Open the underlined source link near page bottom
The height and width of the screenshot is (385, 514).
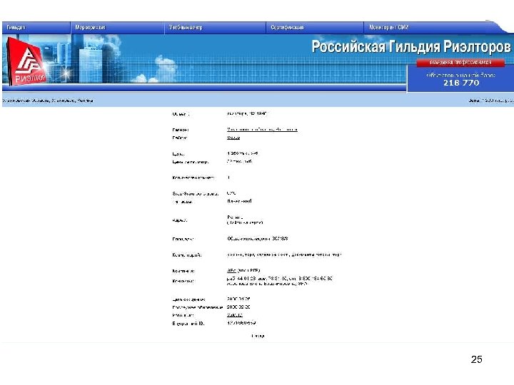click(x=235, y=315)
